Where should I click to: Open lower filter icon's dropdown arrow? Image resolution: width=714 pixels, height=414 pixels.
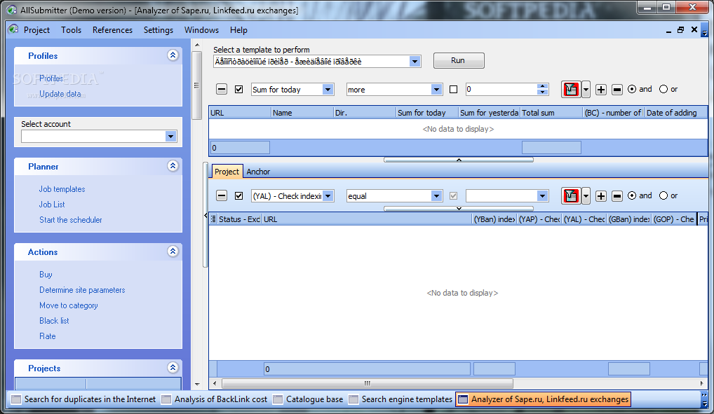point(586,196)
